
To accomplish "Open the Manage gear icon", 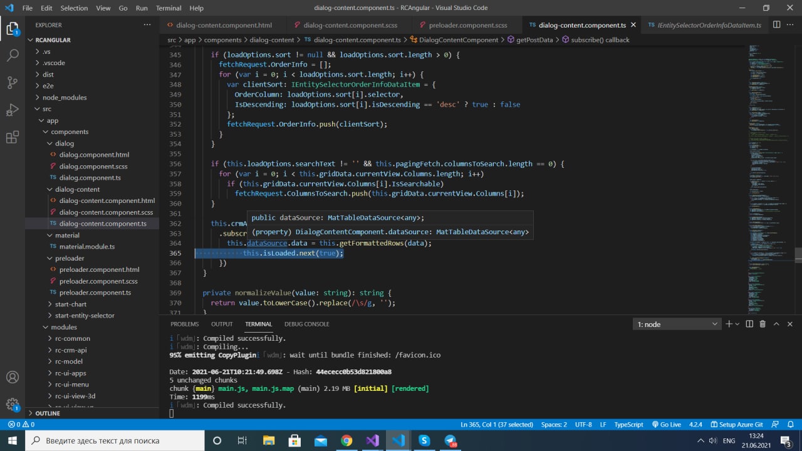I will 13,405.
